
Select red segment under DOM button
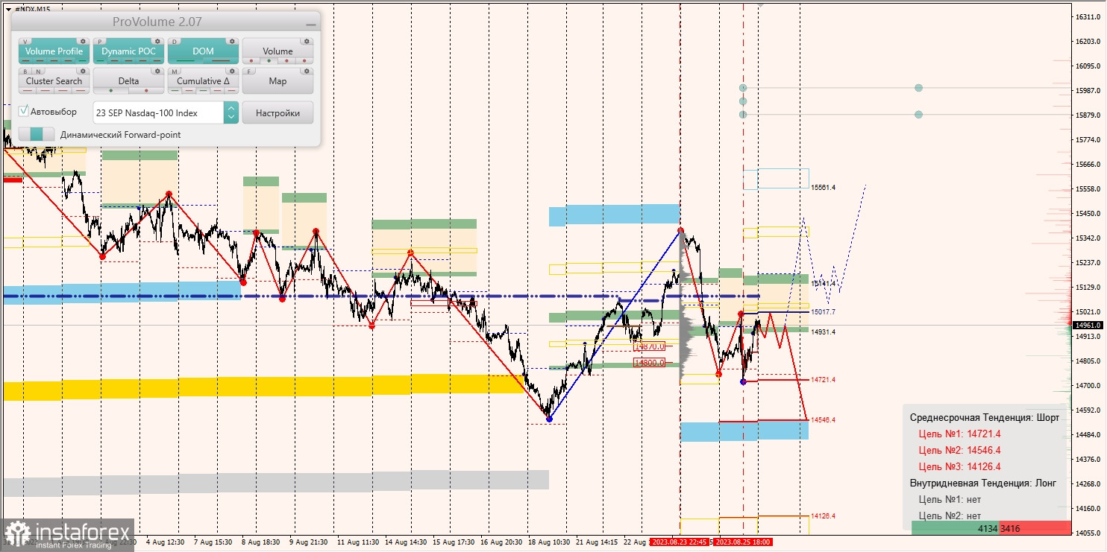[x=221, y=60]
